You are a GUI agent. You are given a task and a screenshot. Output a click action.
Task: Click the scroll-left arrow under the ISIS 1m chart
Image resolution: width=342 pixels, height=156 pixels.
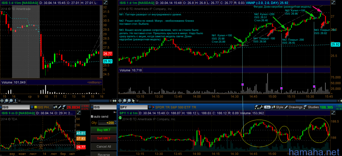click(x=138, y=101)
